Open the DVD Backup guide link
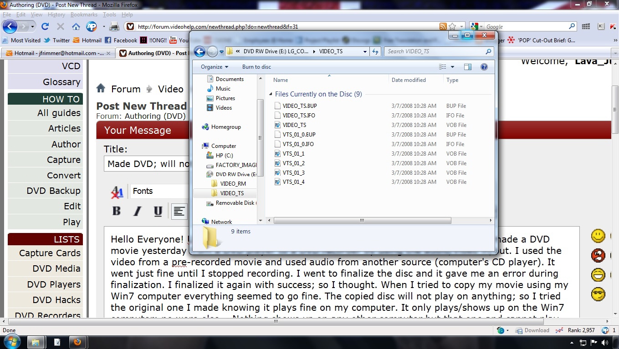This screenshot has width=619, height=349. pyautogui.click(x=53, y=191)
